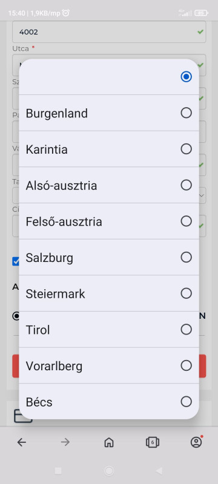Tap the browser back arrow icon
This screenshot has height=484, width=218.
point(22,442)
